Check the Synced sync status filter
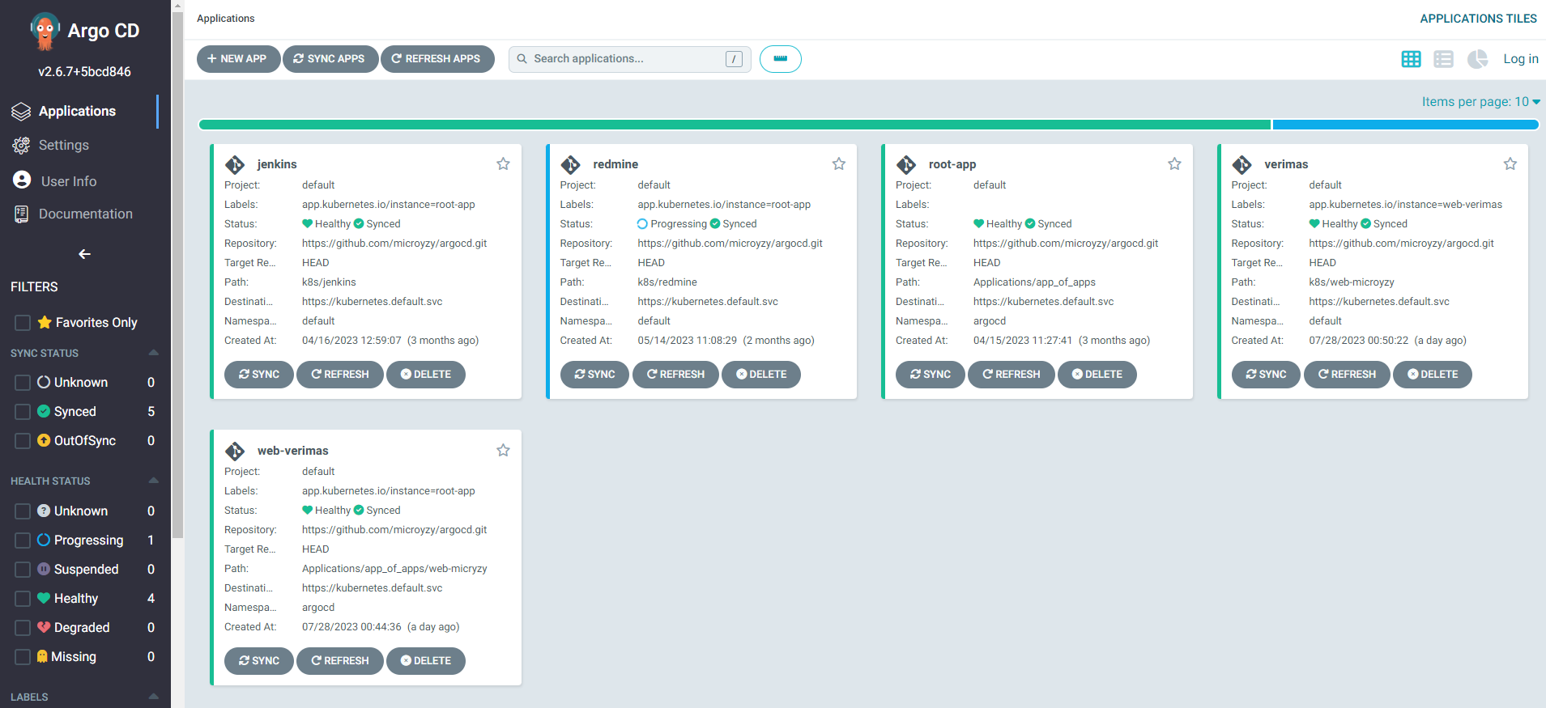The image size is (1546, 708). [x=23, y=412]
